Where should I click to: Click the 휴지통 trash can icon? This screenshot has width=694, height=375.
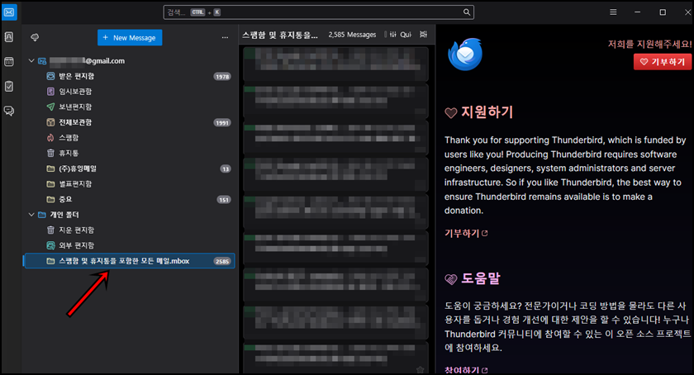50,153
